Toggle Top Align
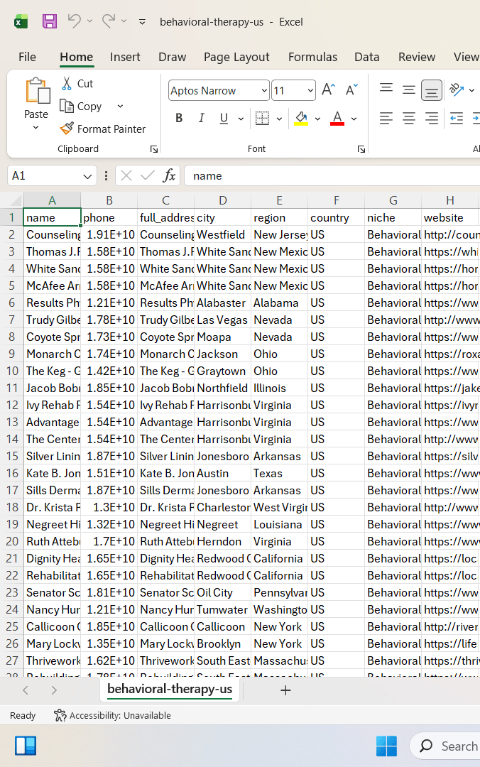This screenshot has height=767, width=480. [386, 89]
